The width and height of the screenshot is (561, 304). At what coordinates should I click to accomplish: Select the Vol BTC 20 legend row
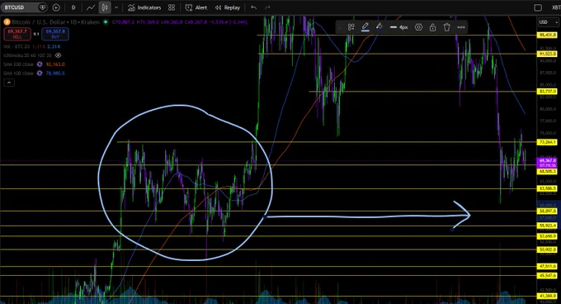pos(32,46)
